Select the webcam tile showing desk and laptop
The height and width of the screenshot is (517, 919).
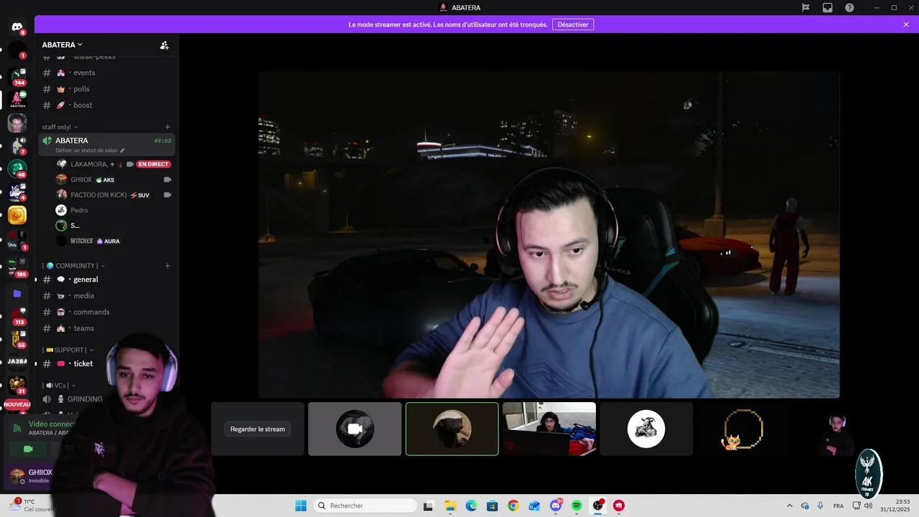point(549,429)
